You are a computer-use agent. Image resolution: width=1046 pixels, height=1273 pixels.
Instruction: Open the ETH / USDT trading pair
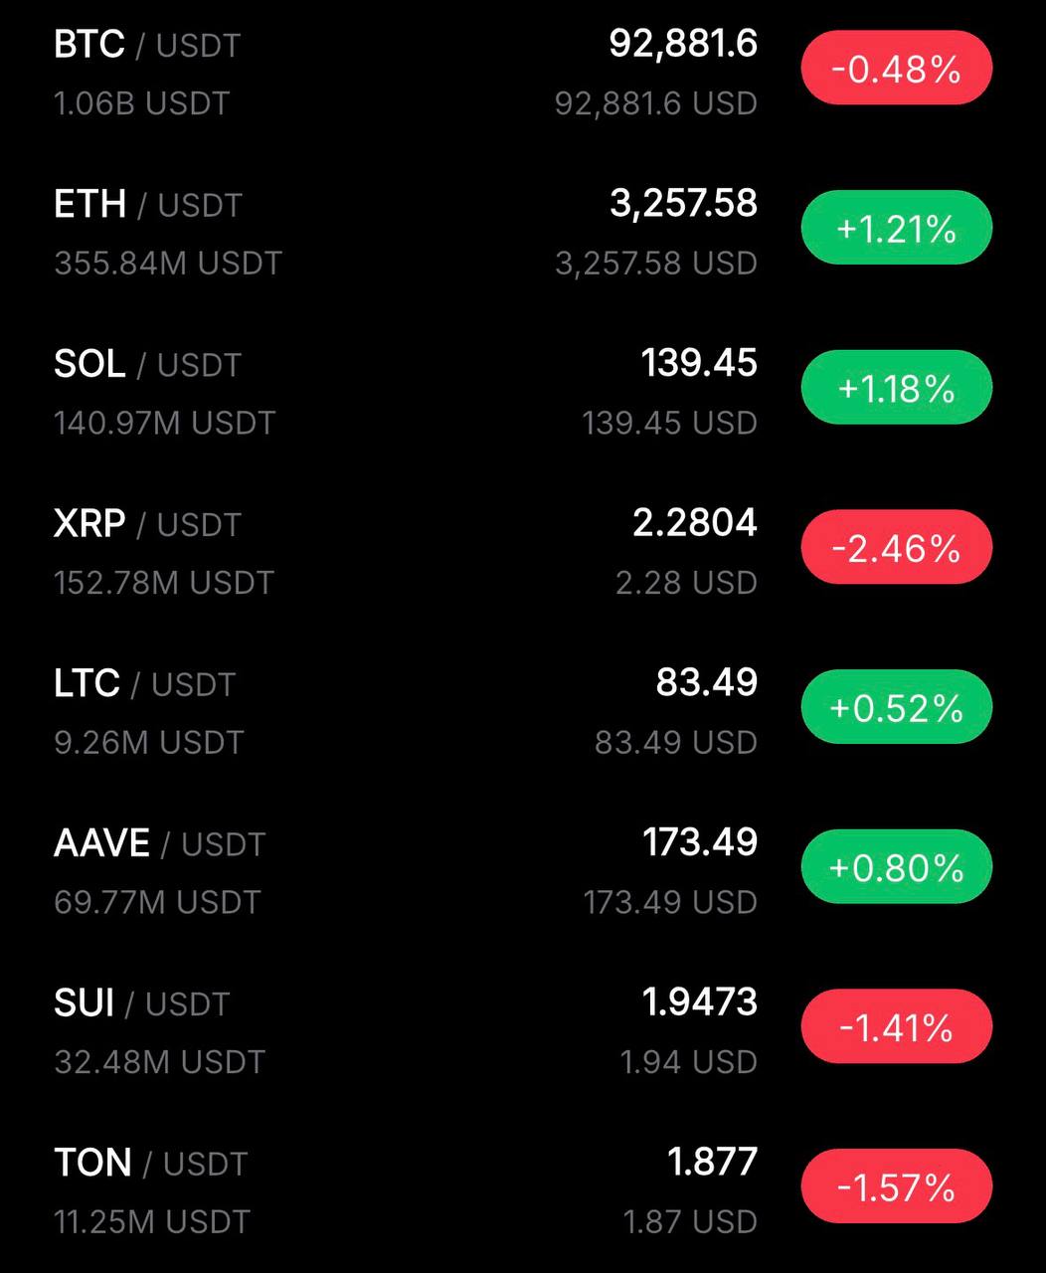[147, 206]
